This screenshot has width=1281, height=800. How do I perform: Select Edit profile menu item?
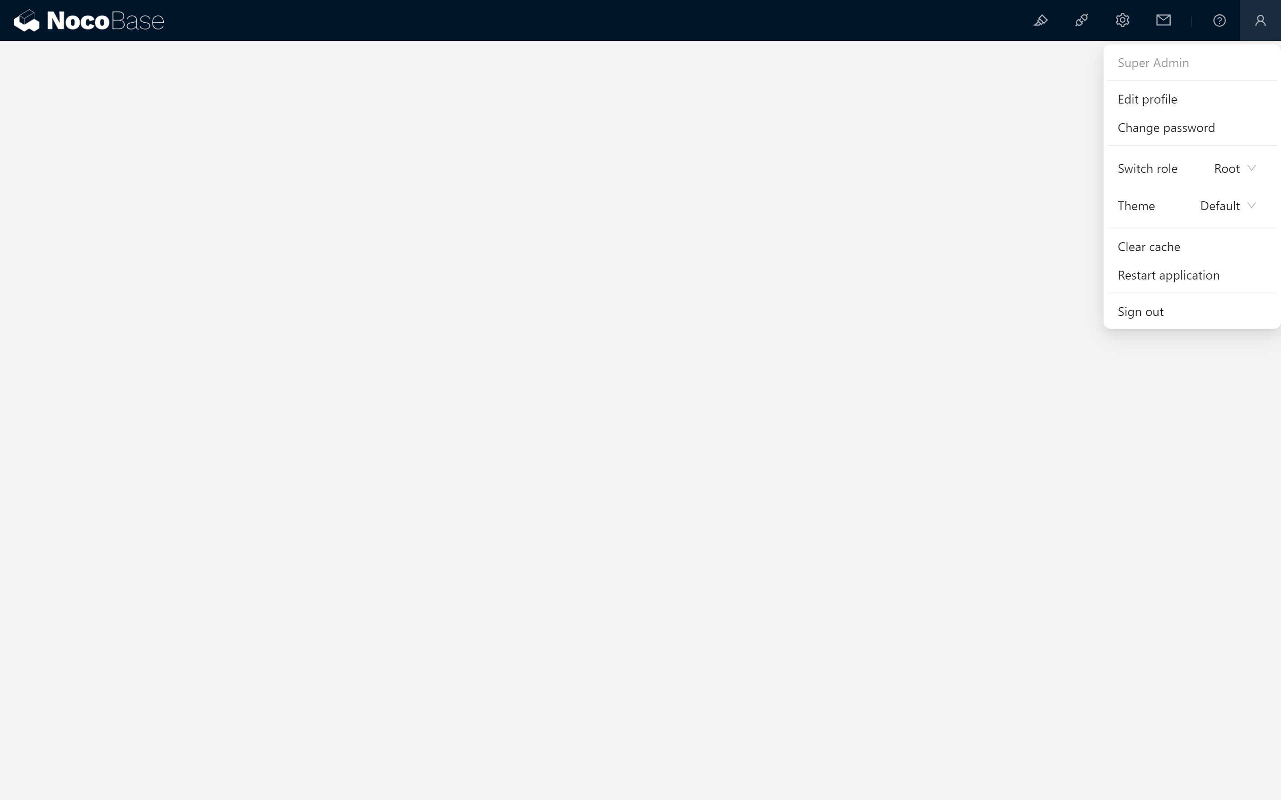pos(1147,99)
